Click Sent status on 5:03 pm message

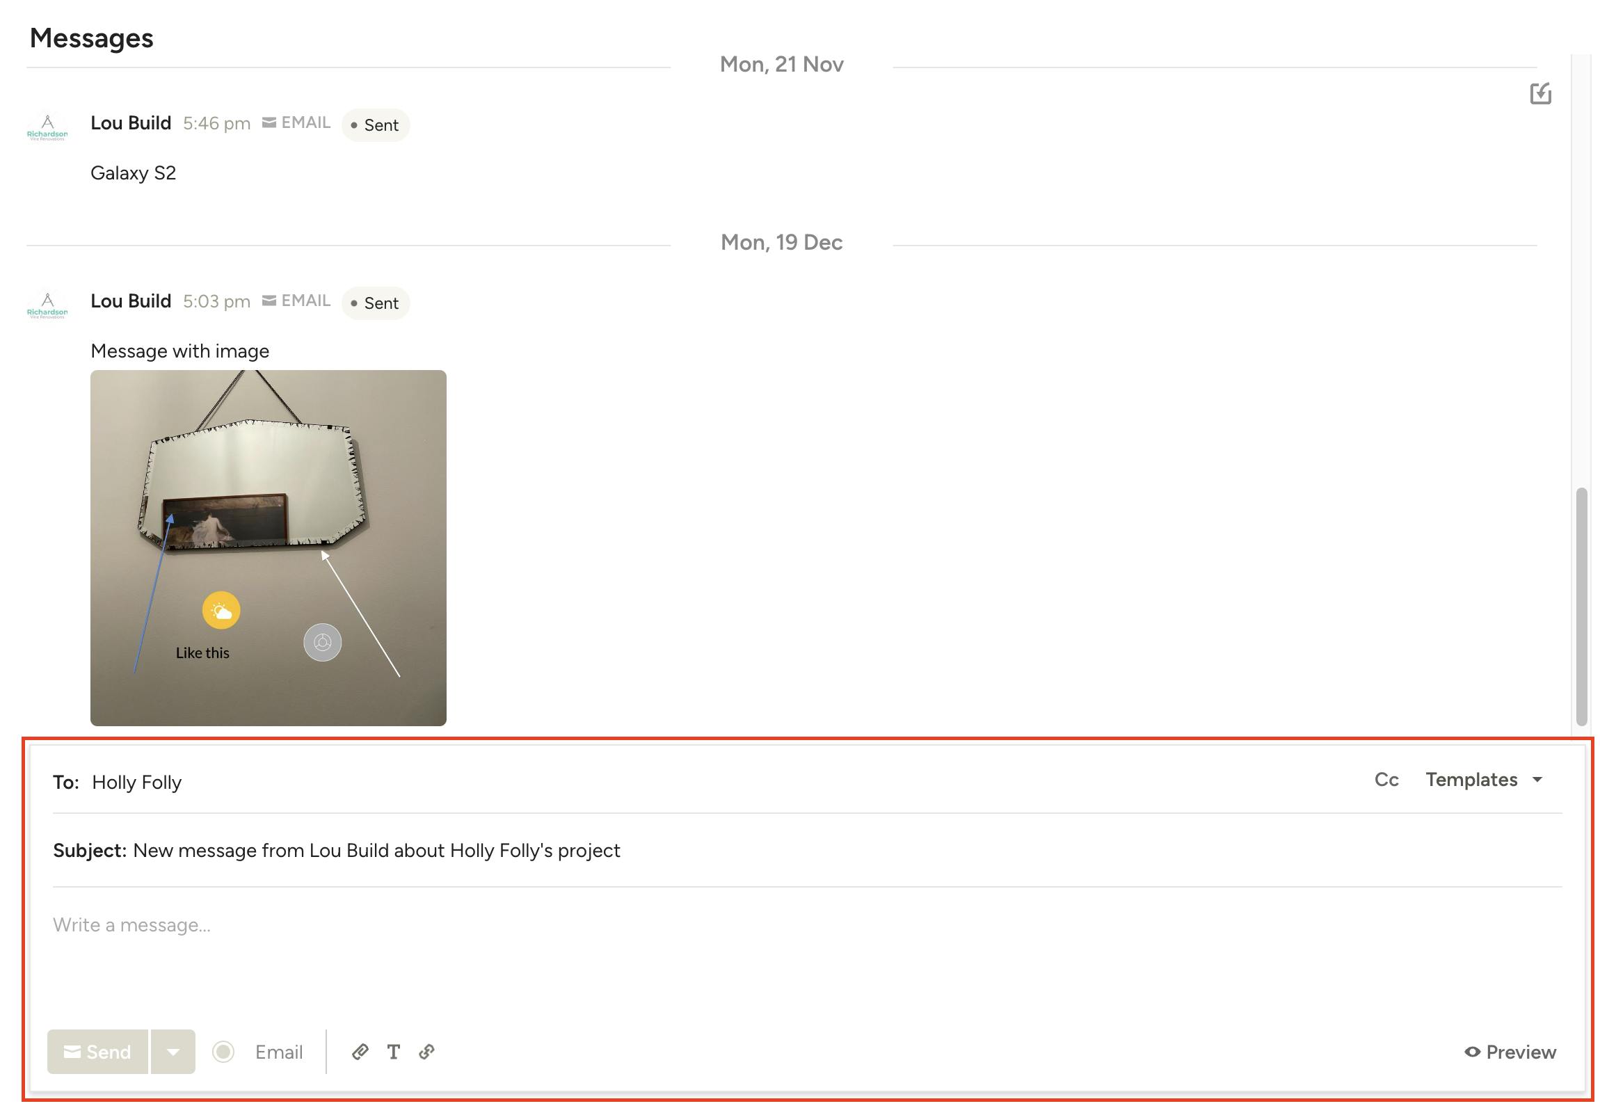(x=376, y=303)
